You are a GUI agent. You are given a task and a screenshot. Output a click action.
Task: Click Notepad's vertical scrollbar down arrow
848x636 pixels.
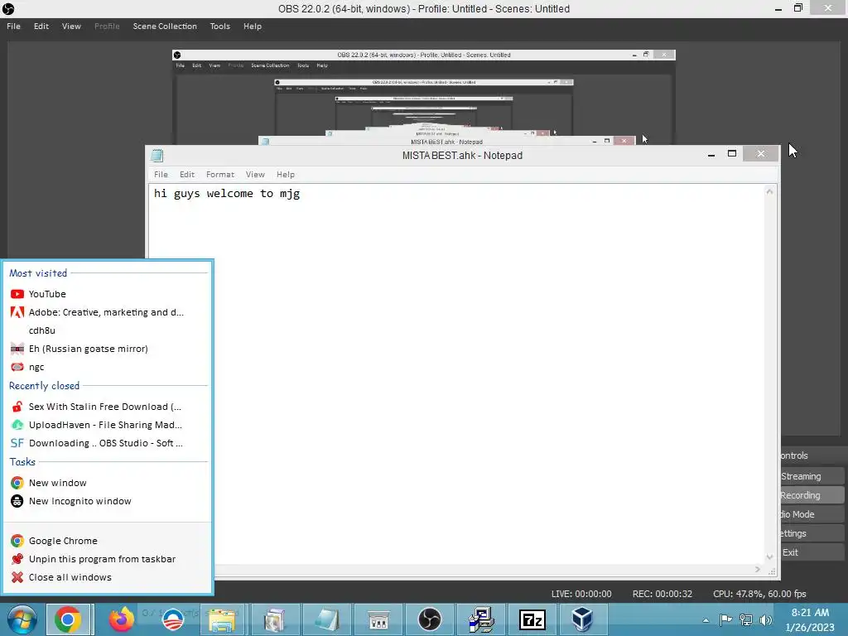[769, 557]
